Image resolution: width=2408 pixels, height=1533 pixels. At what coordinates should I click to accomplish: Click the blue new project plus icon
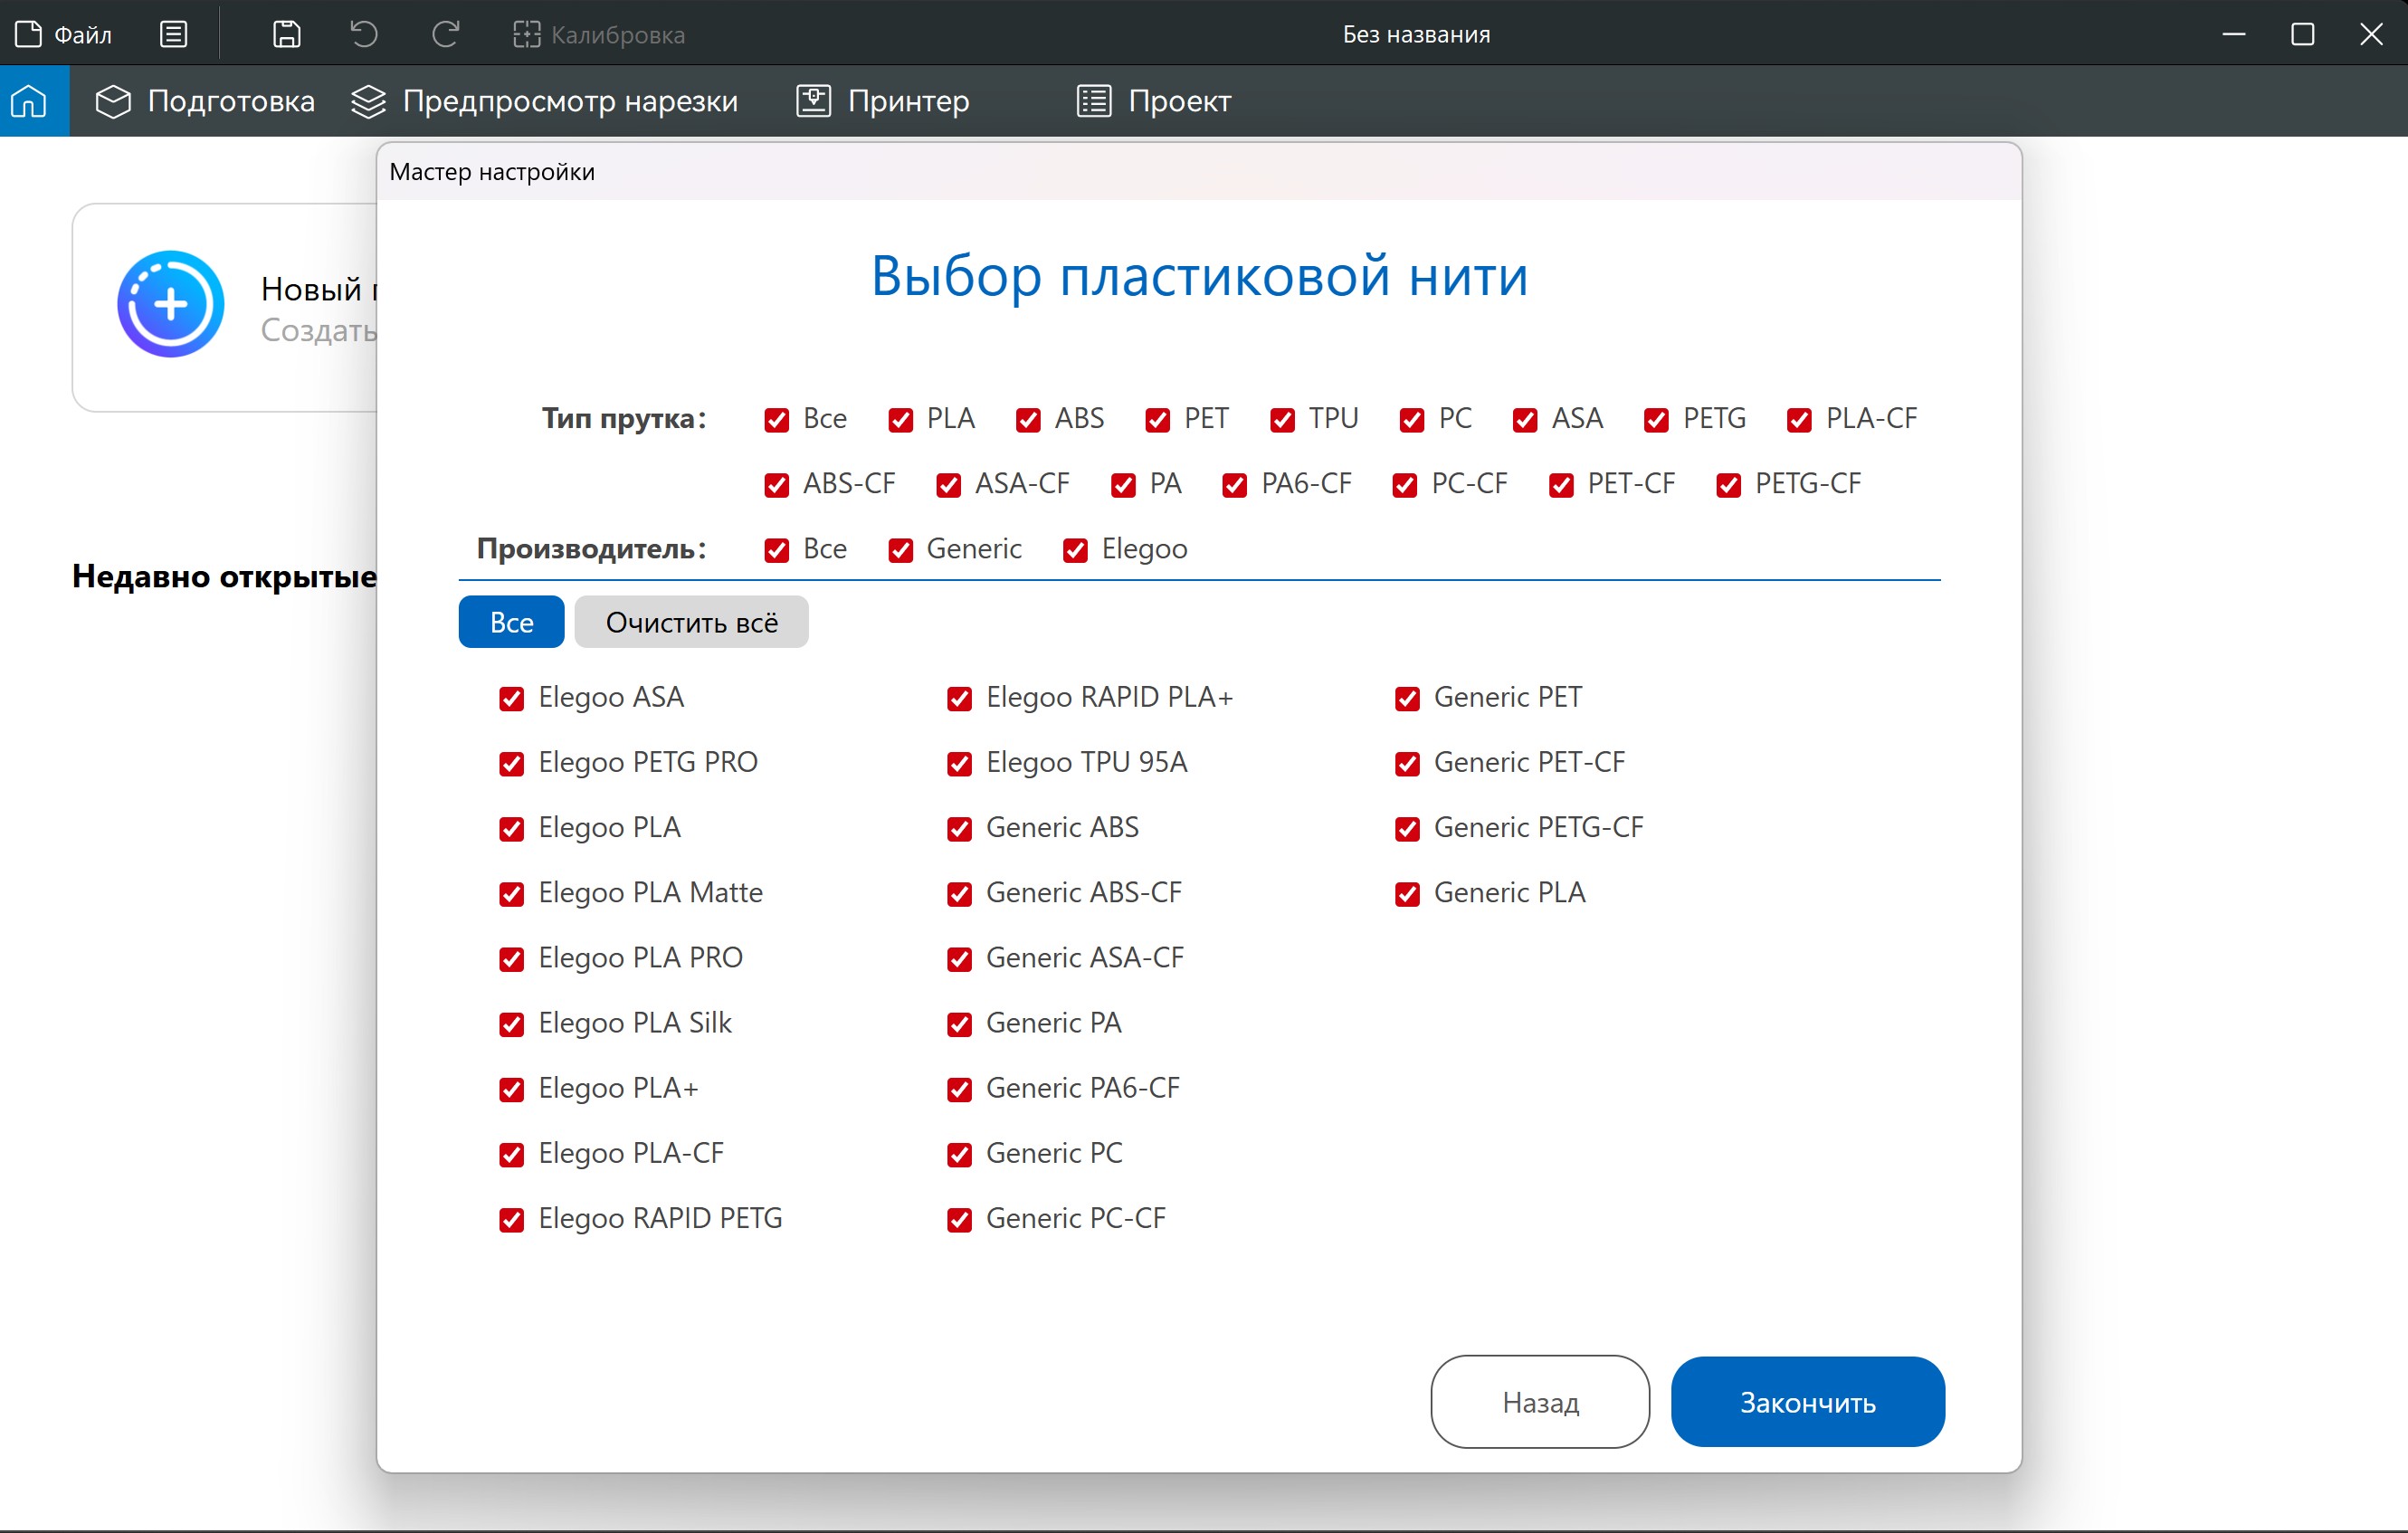(170, 304)
